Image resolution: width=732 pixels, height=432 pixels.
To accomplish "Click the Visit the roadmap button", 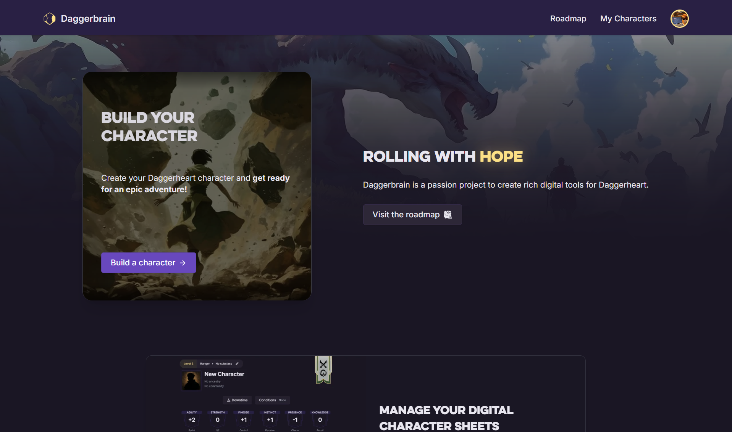I will click(412, 215).
